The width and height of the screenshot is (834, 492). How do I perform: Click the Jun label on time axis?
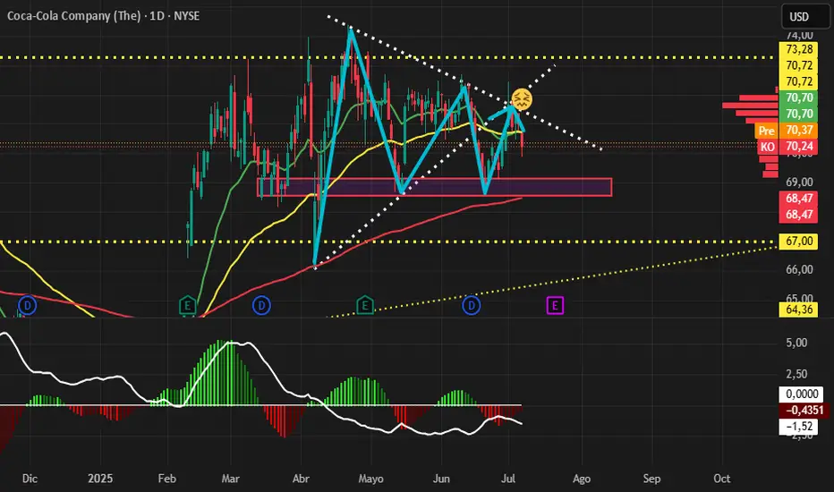coord(441,479)
